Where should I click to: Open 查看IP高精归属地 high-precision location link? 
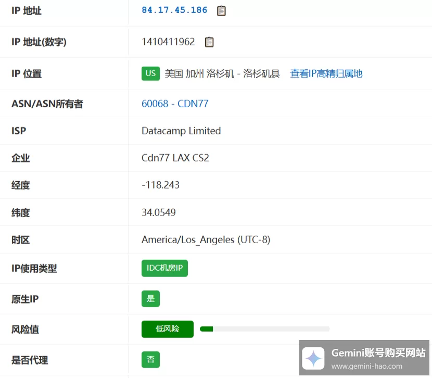pyautogui.click(x=326, y=73)
